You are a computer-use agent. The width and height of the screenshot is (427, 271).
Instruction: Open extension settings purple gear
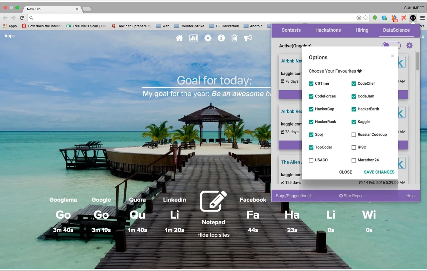point(409,45)
